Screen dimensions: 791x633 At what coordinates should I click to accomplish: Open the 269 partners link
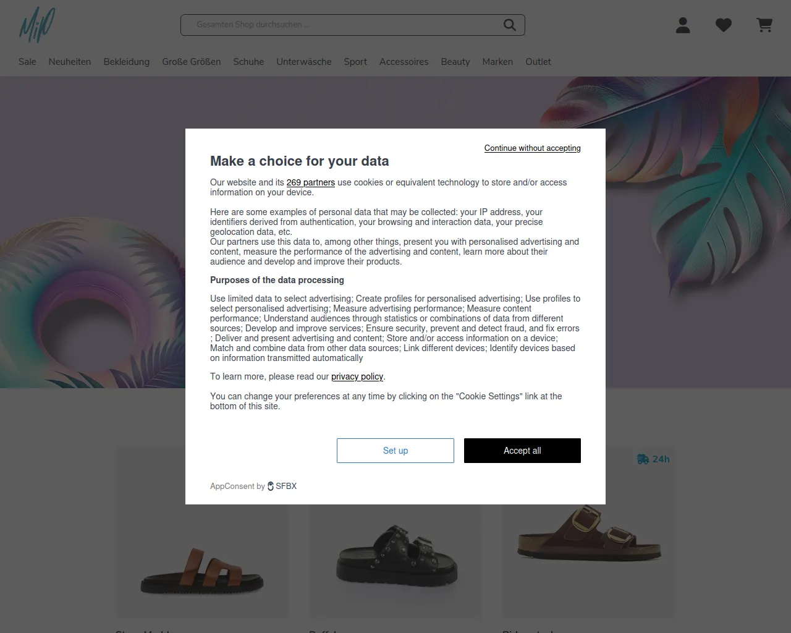pyautogui.click(x=310, y=182)
